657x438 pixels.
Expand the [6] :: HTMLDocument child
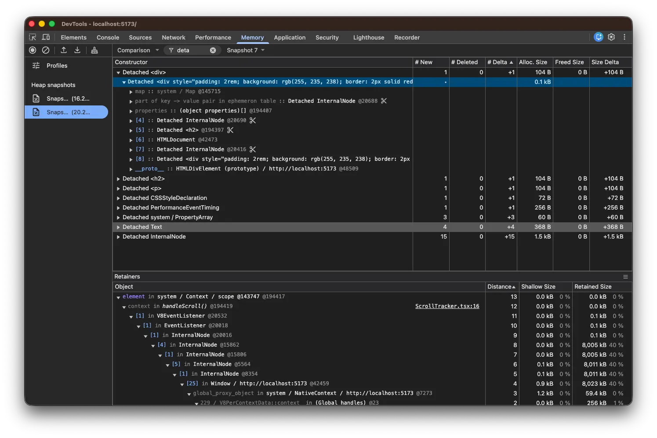pyautogui.click(x=131, y=140)
